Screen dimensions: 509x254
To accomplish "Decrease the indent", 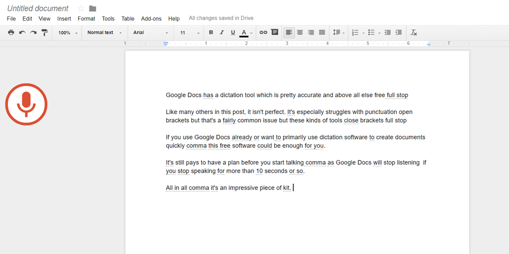I will click(x=388, y=32).
